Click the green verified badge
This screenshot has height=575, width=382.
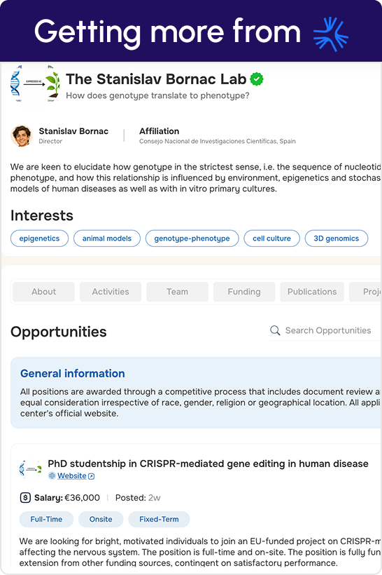click(x=257, y=79)
